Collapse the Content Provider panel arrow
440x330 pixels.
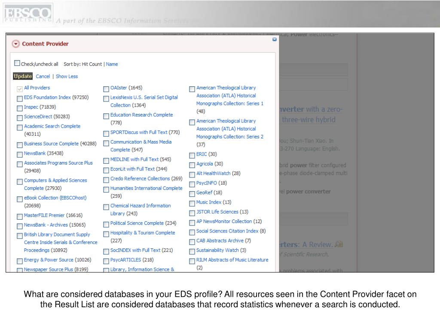(16, 44)
